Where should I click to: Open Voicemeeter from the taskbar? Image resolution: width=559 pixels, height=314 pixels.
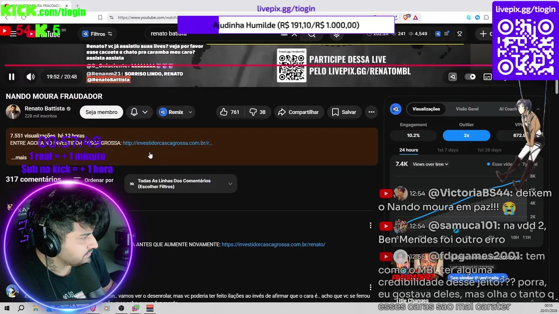(150, 308)
